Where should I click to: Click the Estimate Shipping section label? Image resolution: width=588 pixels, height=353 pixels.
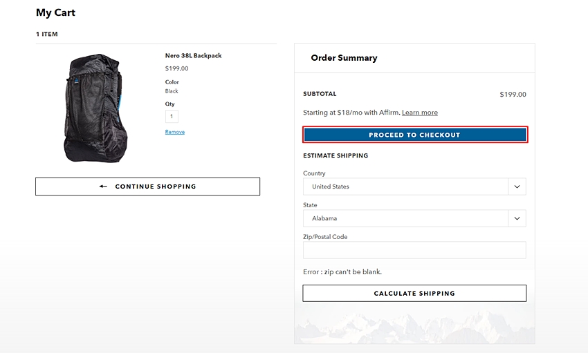pyautogui.click(x=336, y=155)
